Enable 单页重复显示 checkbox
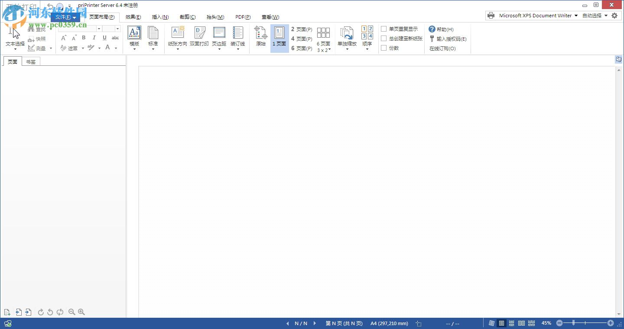Image resolution: width=624 pixels, height=329 pixels. tap(383, 29)
